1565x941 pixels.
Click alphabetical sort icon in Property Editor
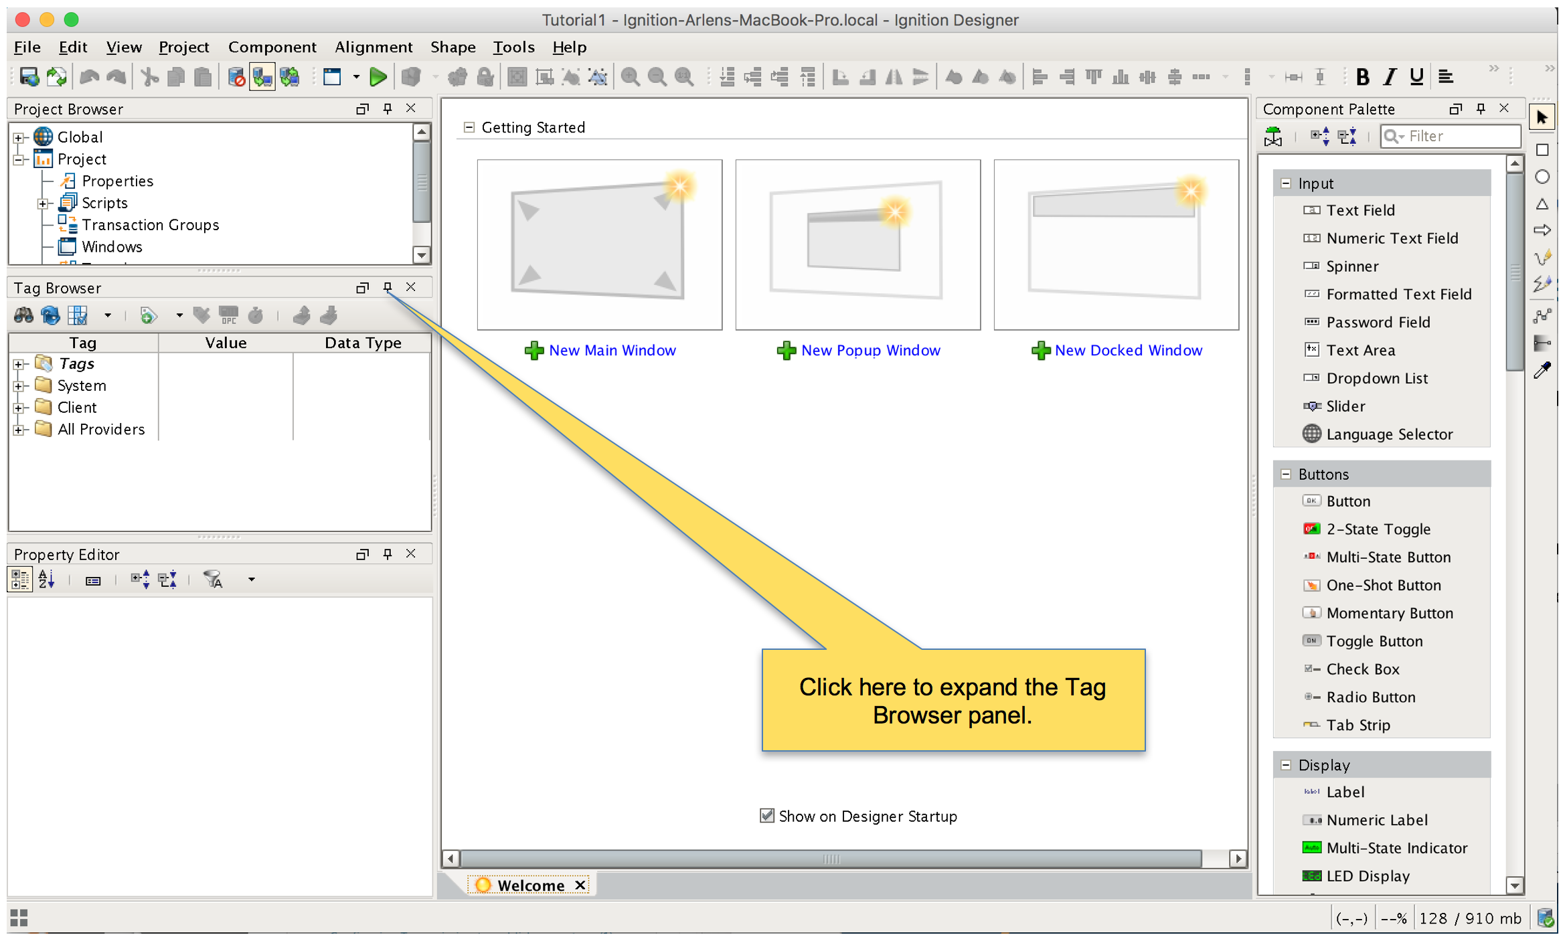[x=46, y=579]
